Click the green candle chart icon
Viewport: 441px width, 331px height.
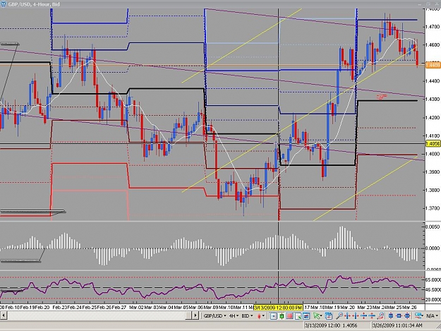click(282, 315)
